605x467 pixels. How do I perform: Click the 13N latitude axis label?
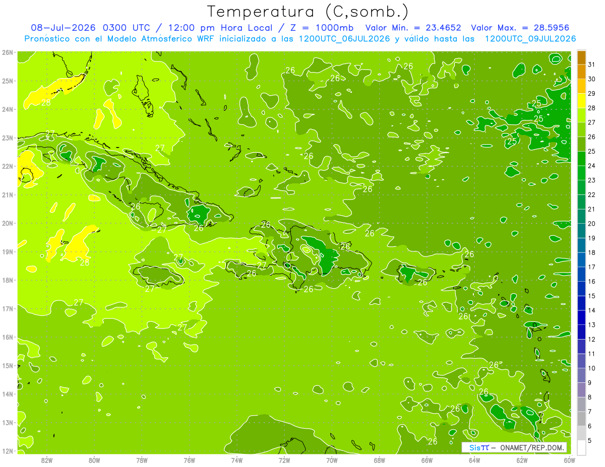(8, 422)
